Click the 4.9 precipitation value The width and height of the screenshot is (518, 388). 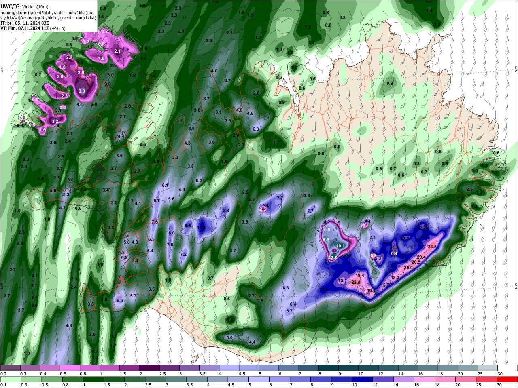click(182, 190)
